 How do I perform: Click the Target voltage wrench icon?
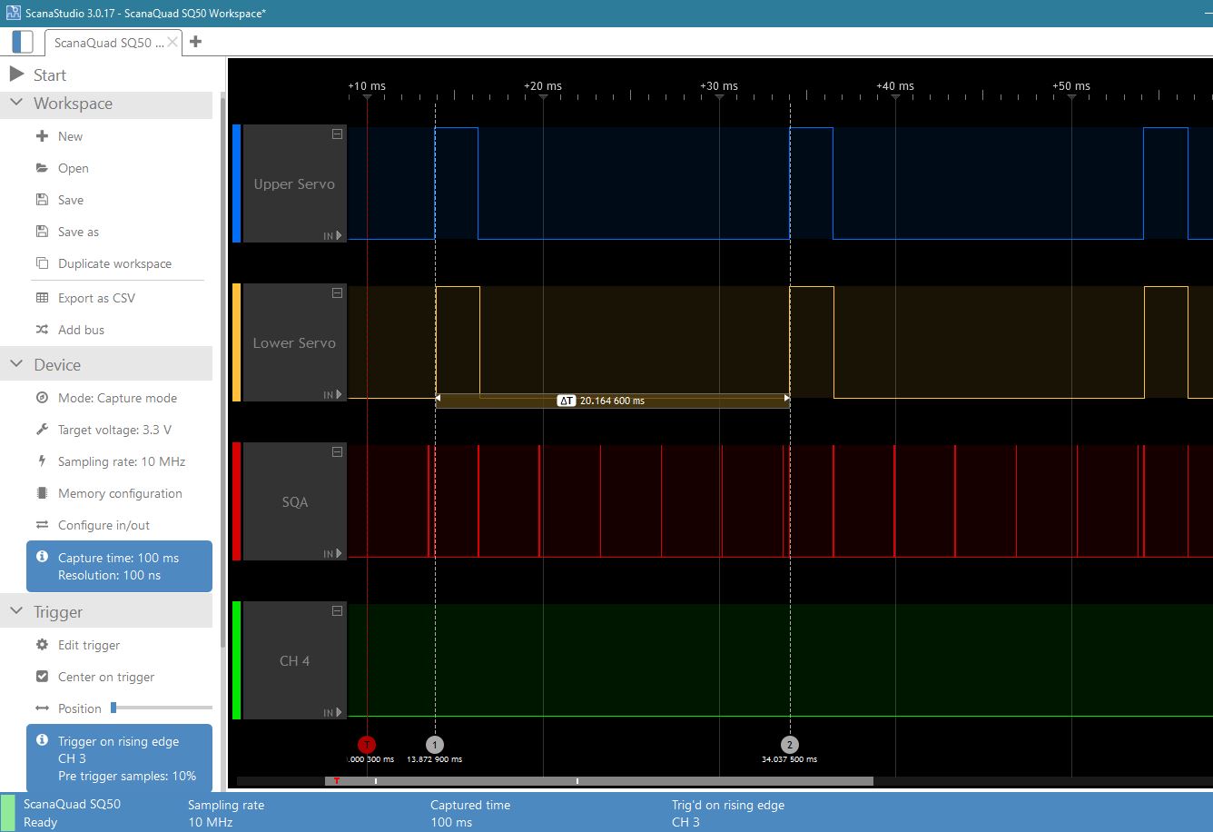tap(42, 430)
